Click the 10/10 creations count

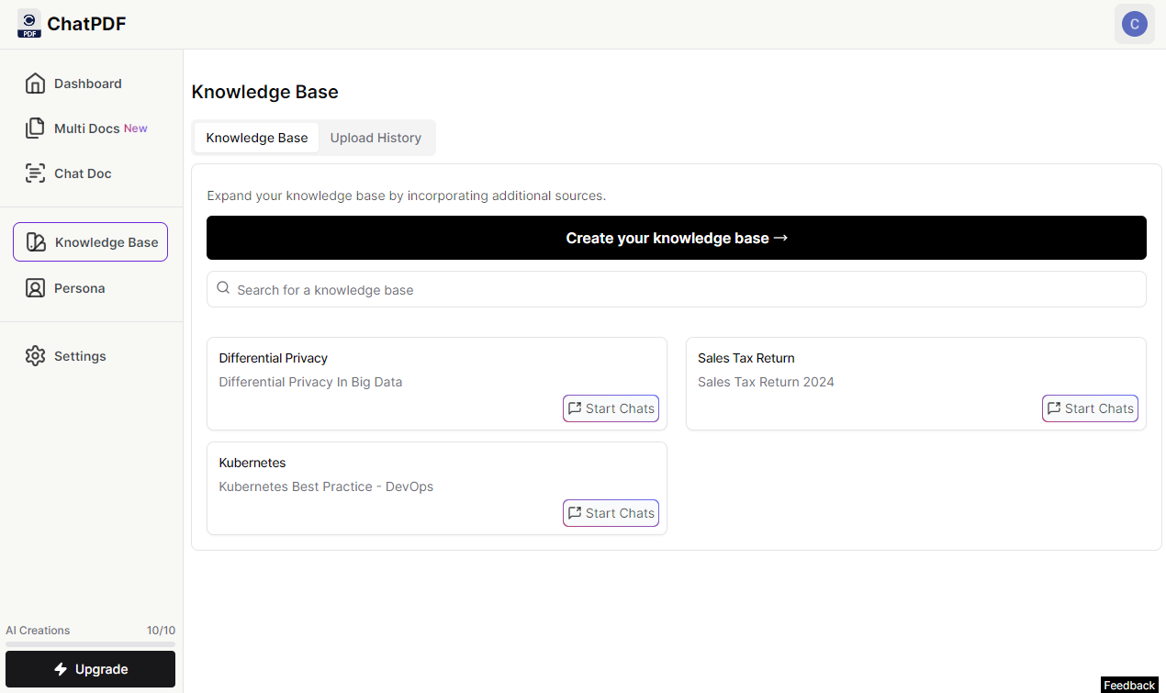pos(161,631)
